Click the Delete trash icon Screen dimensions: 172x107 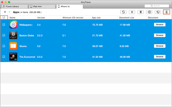[141, 12]
